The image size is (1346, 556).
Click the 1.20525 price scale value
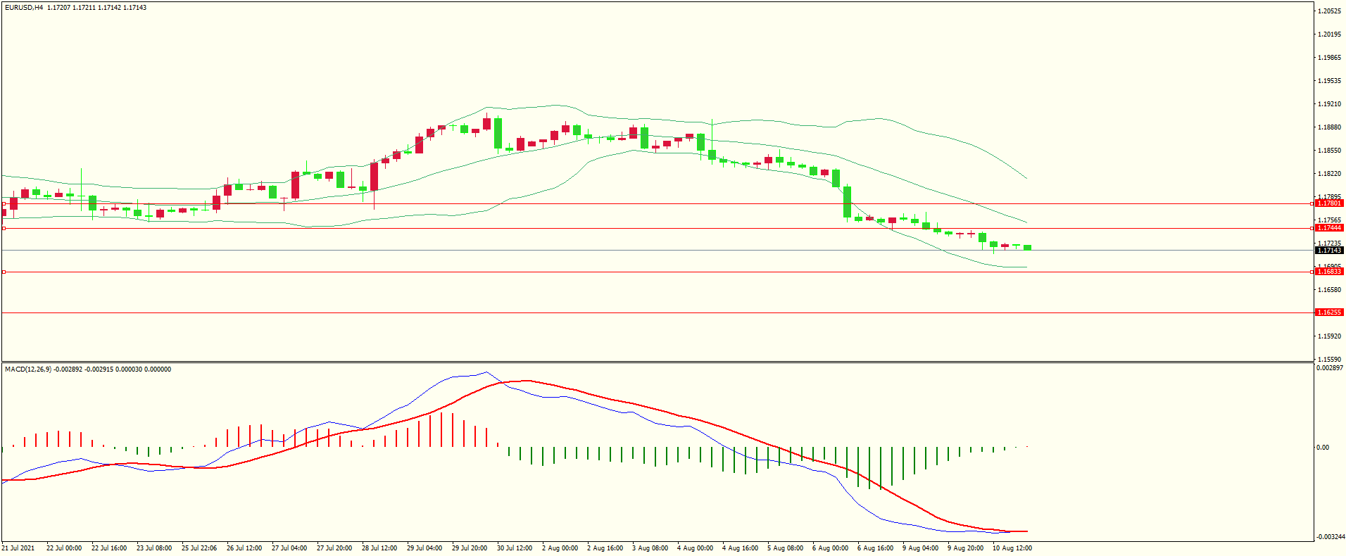1329,11
